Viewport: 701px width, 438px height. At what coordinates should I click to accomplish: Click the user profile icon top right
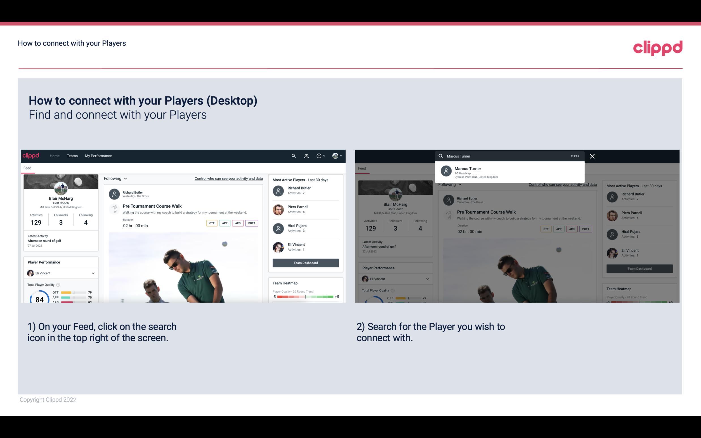(x=335, y=156)
